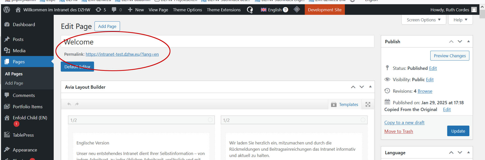This screenshot has height=160, width=485.
Task: Click circle on second 1/2 column
Action: [363, 120]
